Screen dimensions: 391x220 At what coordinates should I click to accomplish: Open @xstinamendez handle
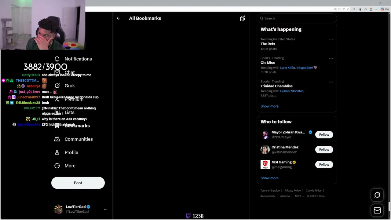(x=284, y=152)
